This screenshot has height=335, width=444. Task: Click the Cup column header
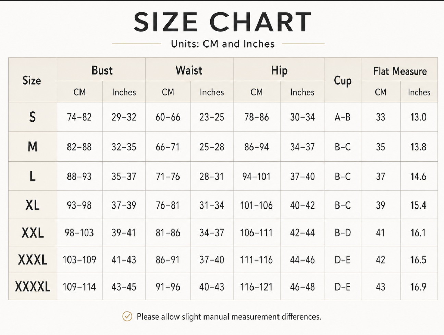(x=343, y=81)
